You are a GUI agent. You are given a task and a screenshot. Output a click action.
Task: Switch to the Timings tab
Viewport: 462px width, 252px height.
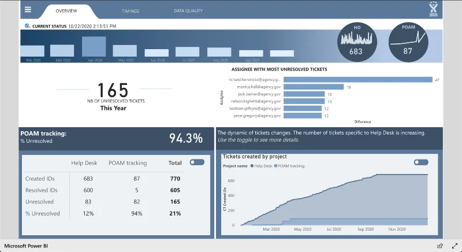[x=131, y=11]
